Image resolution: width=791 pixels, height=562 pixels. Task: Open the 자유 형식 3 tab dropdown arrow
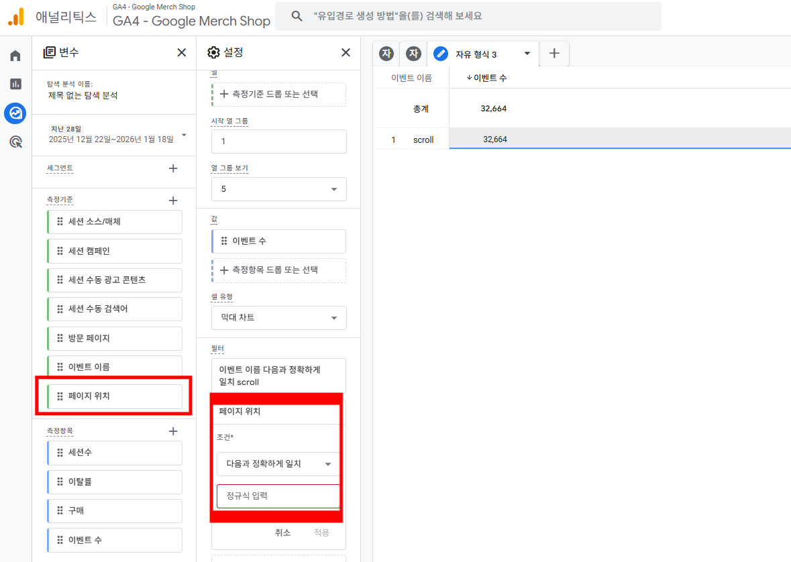(527, 54)
